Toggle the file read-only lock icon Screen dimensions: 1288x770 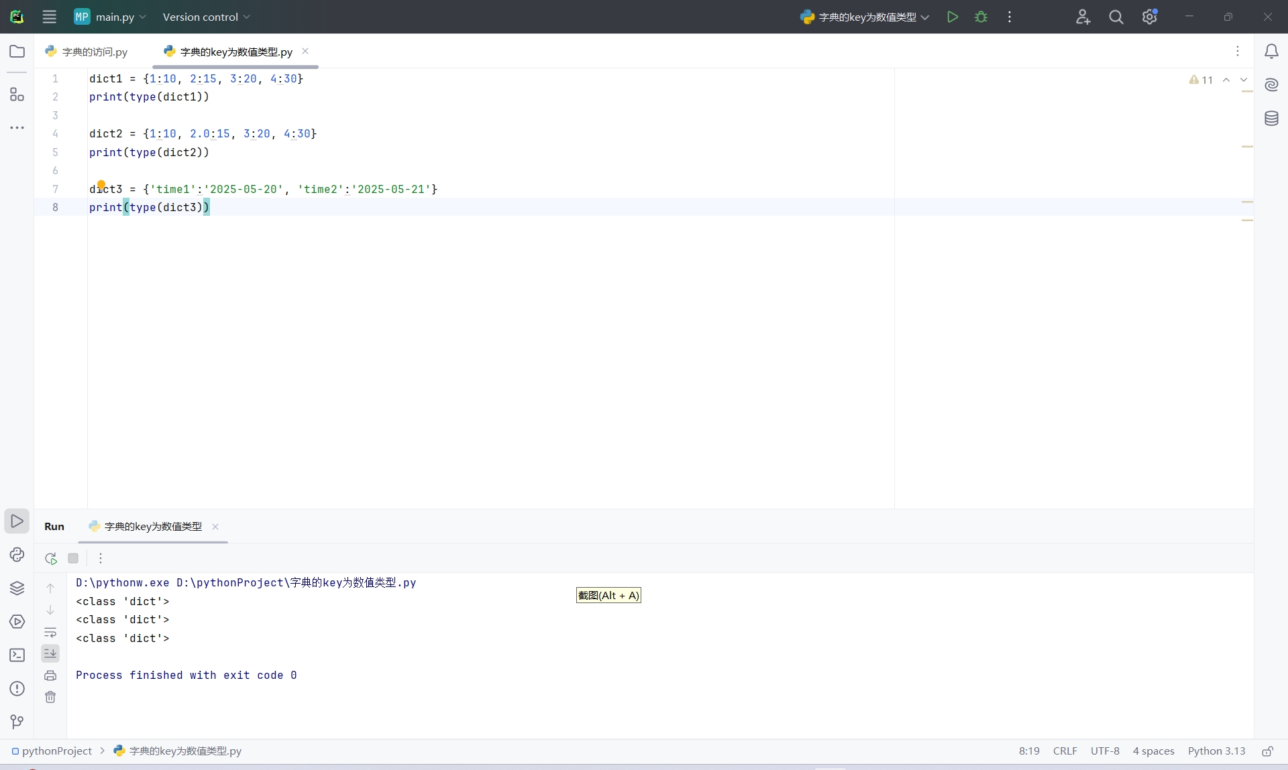click(1267, 751)
